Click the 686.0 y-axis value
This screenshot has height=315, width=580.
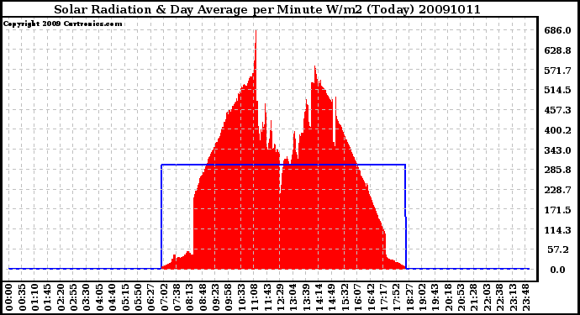[x=557, y=30]
